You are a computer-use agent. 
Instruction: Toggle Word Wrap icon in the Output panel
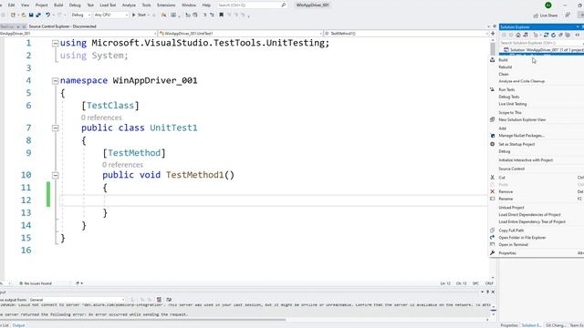click(169, 300)
